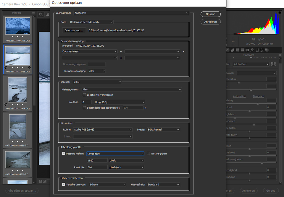The image size is (284, 197).
Task: Click the Standaard link next to Automatisch
Action: 258,96
